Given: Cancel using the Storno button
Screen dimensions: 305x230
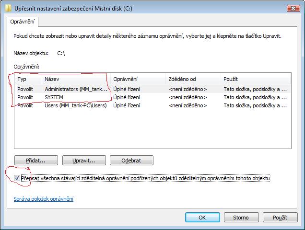Looking at the screenshot, I should (241, 217).
